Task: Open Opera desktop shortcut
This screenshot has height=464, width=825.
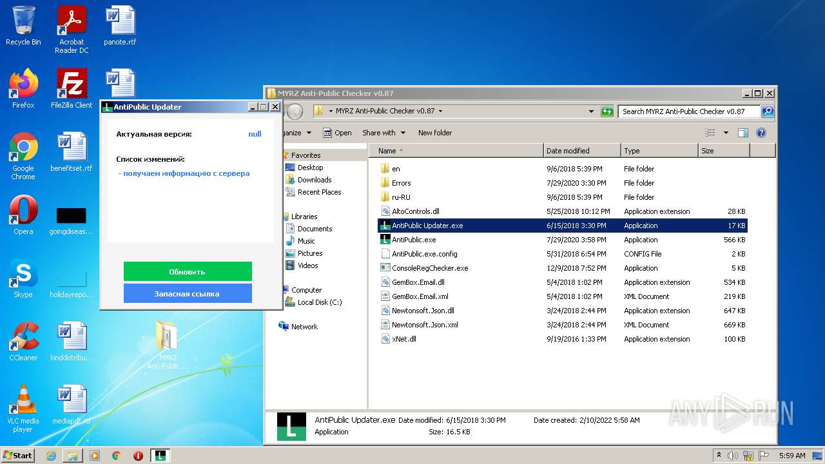Action: pyautogui.click(x=23, y=215)
